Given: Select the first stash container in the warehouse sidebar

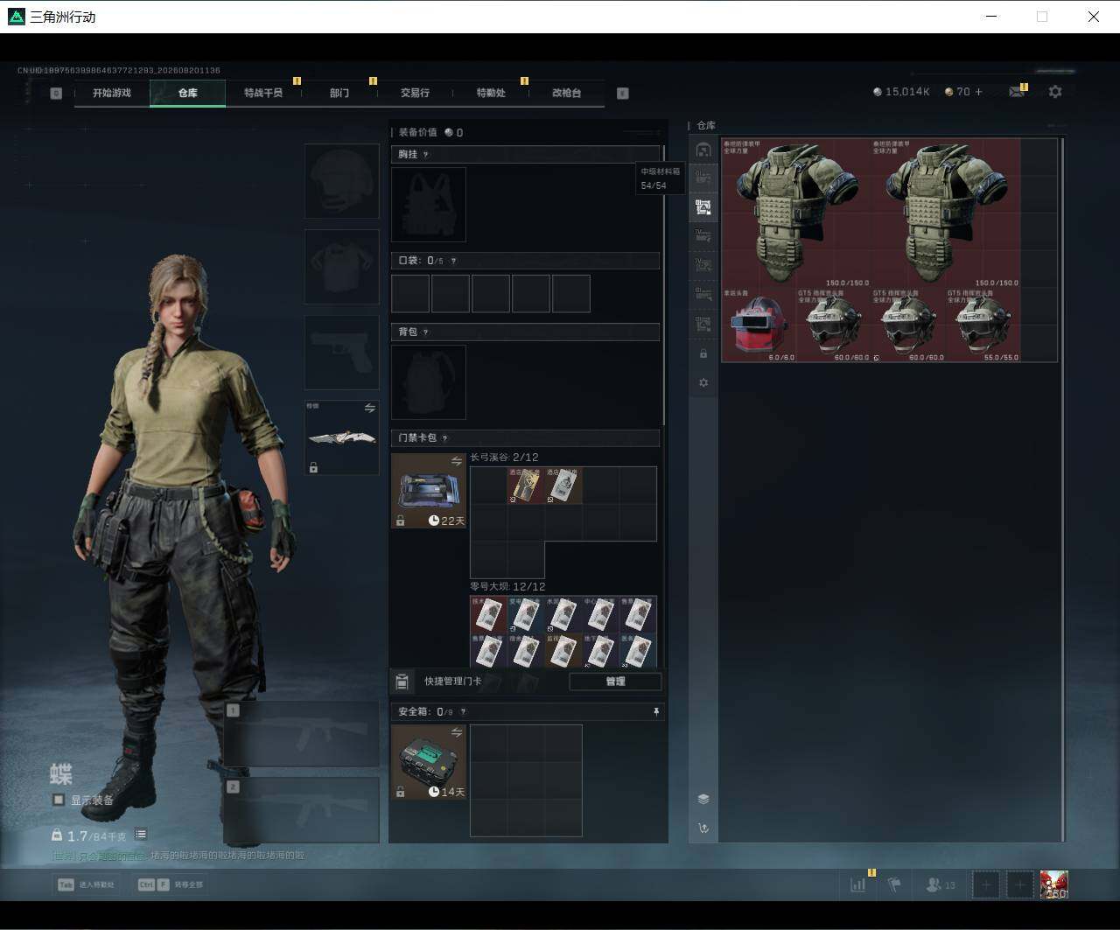Looking at the screenshot, I should 703,149.
